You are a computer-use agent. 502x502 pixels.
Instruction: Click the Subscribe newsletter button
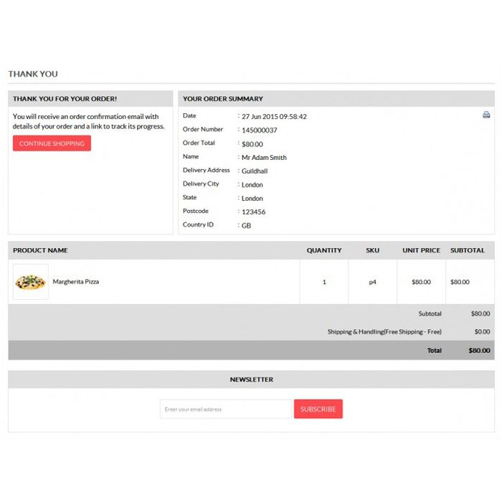(x=318, y=409)
